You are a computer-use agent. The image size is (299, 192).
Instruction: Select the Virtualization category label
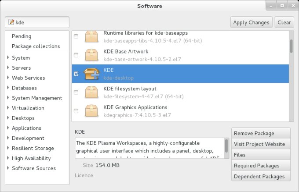click(28, 108)
